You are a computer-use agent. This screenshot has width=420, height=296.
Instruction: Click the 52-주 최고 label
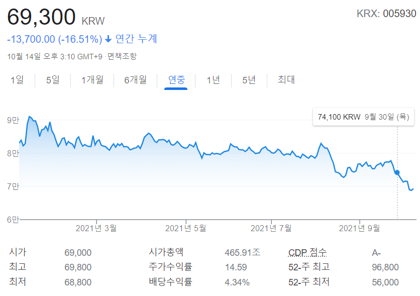tap(309, 267)
